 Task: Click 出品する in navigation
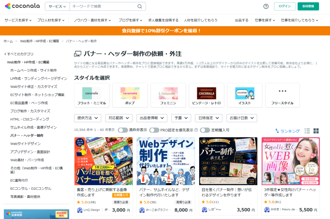pyautogui.click(x=242, y=20)
